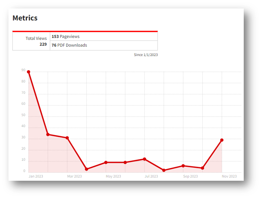Select the June data point between May and July

pyautogui.click(x=125, y=162)
